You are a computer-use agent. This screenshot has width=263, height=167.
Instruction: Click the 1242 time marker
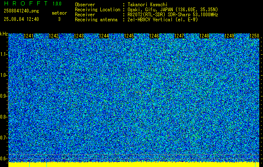[54, 36]
